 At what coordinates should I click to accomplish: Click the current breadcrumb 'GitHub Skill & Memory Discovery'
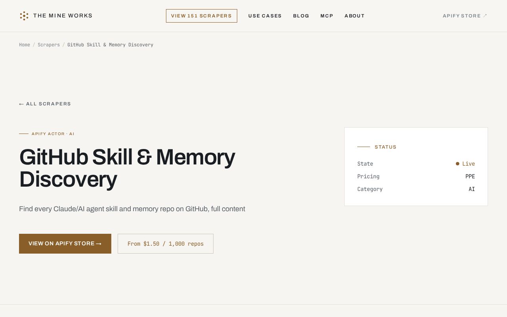click(110, 45)
